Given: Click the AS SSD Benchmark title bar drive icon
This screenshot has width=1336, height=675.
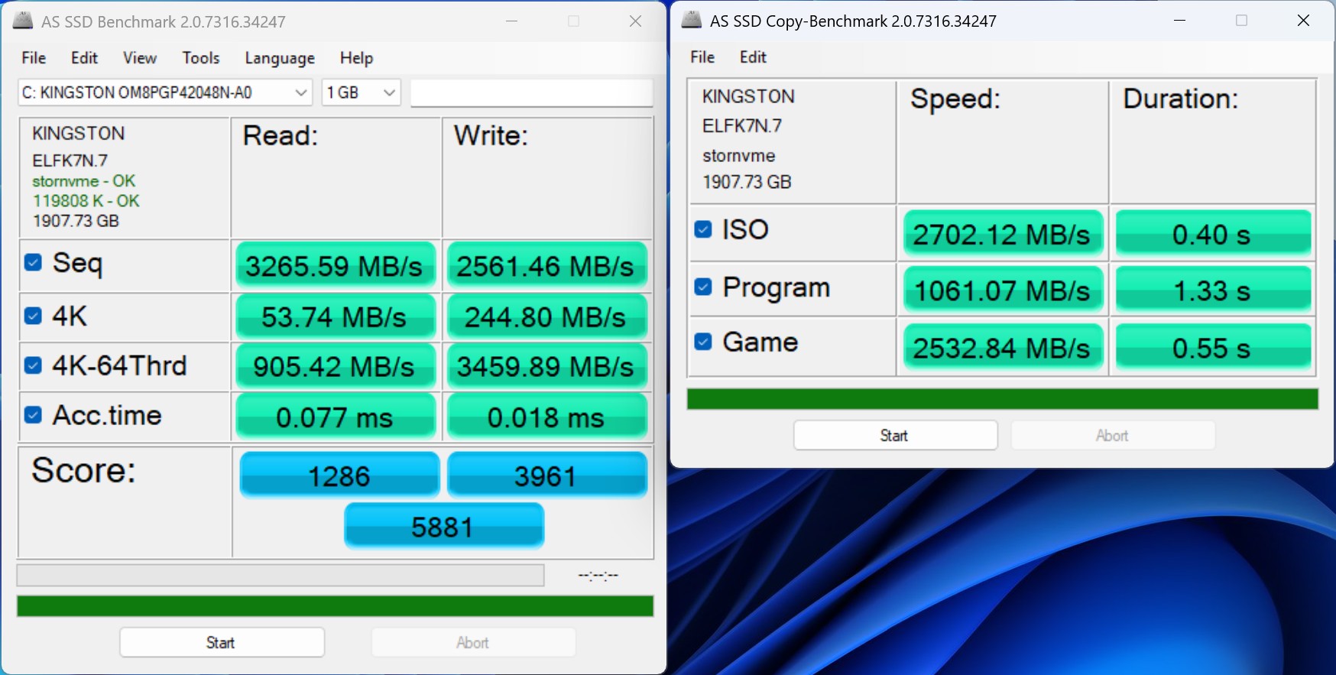Looking at the screenshot, I should (23, 21).
